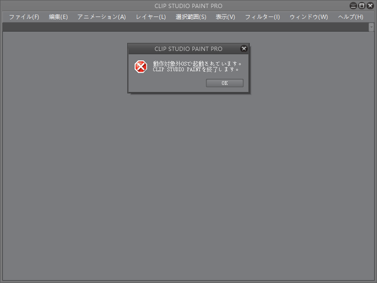377x283 pixels.
Task: Close the error dialog with X
Action: [244, 49]
